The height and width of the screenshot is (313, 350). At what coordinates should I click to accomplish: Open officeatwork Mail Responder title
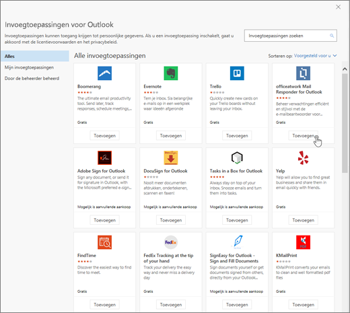point(299,90)
